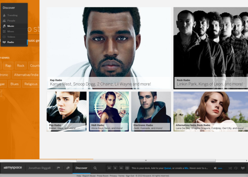Screen dimensions: 248x177
Task: Open Radio from the Discover menu
Action: pos(11,42)
